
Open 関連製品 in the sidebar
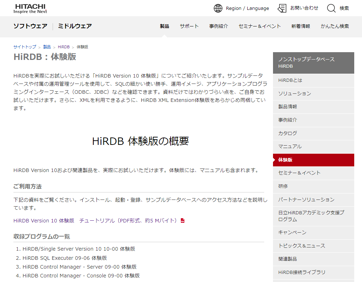click(314, 259)
